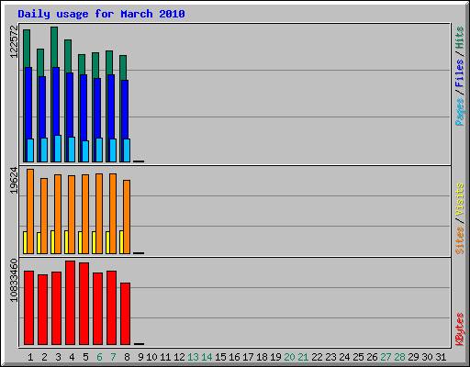Image resolution: width=470 pixels, height=367 pixels.
Task: Click the tallest red KBytes bar, day 4
Action: tap(70, 303)
